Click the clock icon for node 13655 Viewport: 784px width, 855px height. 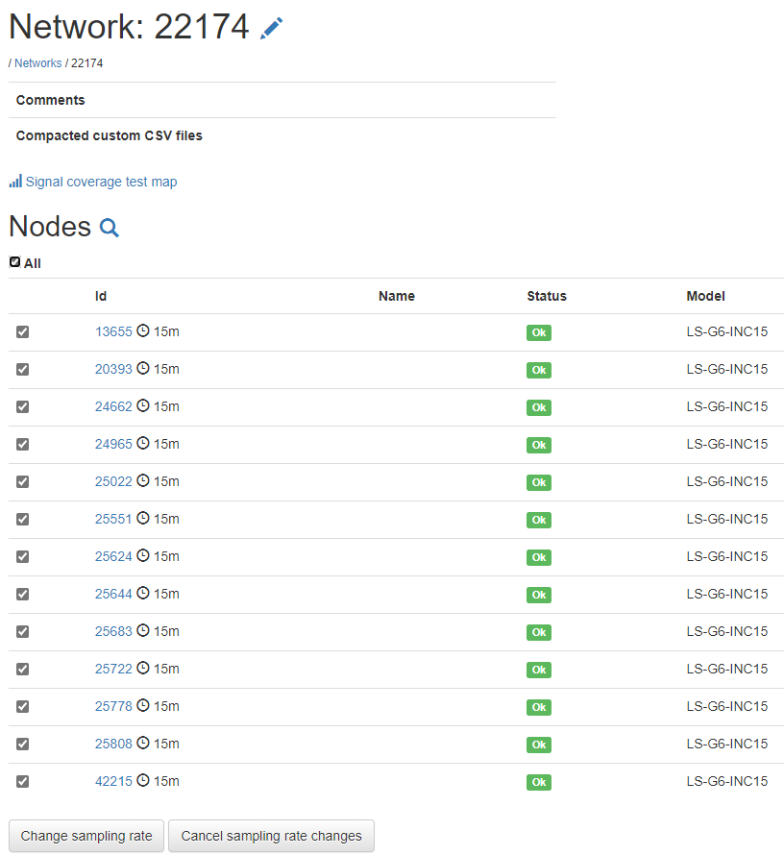[143, 331]
